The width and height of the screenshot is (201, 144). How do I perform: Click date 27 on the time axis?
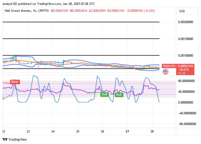pos(127,131)
